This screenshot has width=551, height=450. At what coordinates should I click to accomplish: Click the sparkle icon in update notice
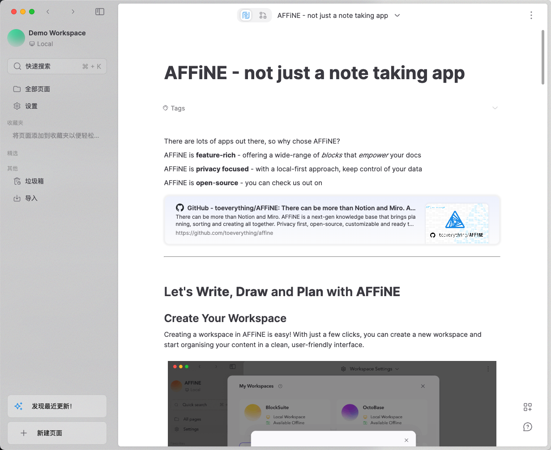(x=18, y=406)
